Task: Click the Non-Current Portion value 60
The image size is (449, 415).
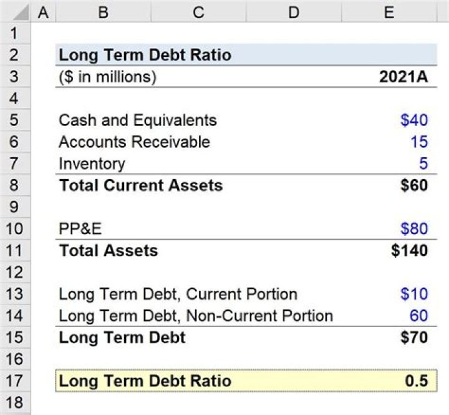Action: tap(418, 315)
